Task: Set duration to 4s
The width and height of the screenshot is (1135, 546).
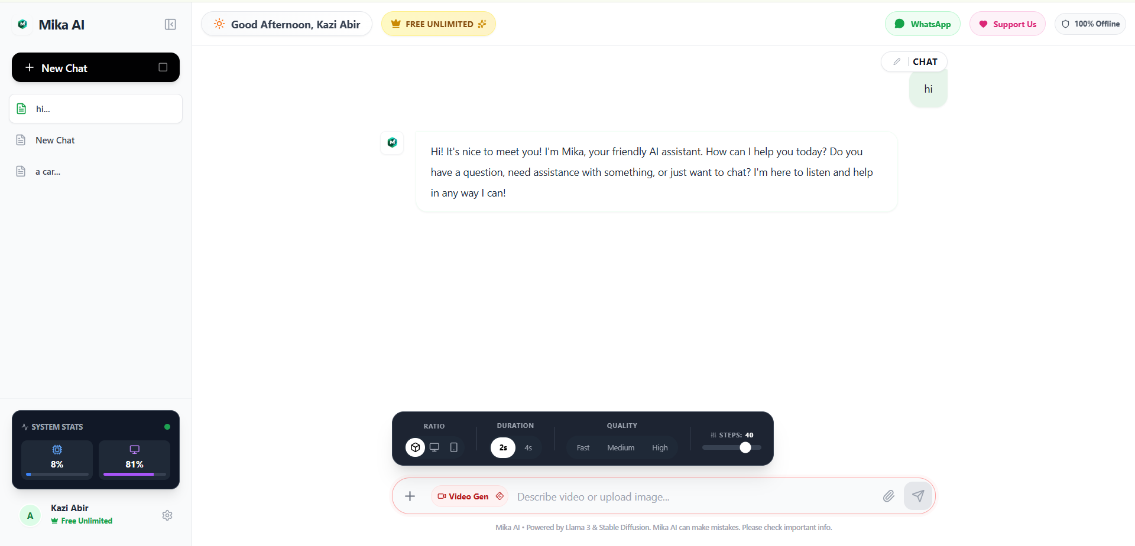Action: pyautogui.click(x=528, y=447)
